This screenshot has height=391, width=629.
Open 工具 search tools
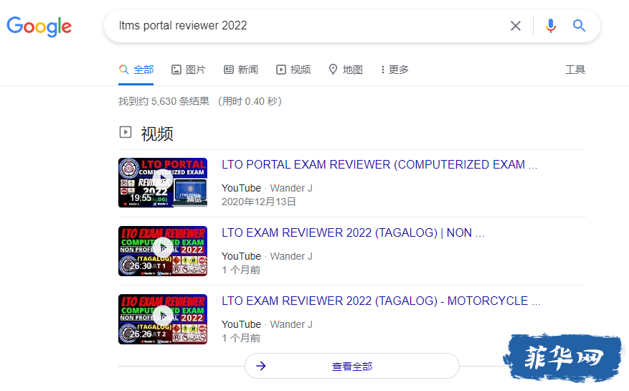coord(574,70)
